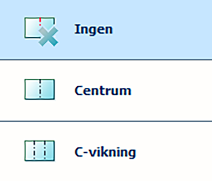Click the highlighted blue Ingen row
Viewport: 212px width, 181px height.
pos(106,30)
